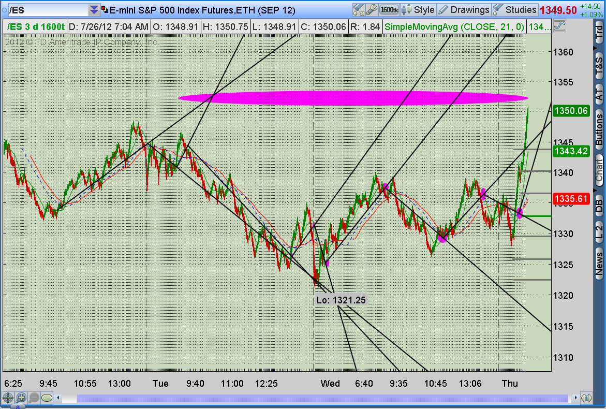The height and width of the screenshot is (409, 606).
Task: Toggle the price axis scale curve icon
Action: click(559, 26)
